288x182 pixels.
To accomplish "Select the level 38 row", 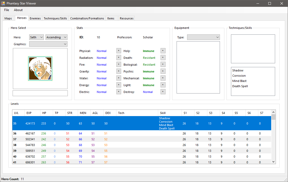I will click(x=142, y=145).
